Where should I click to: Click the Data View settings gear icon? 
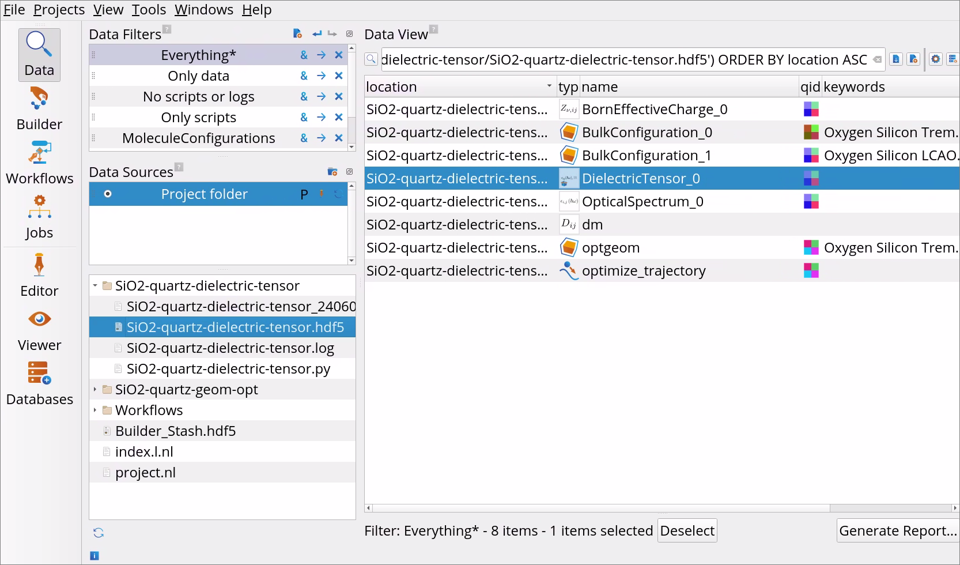936,59
